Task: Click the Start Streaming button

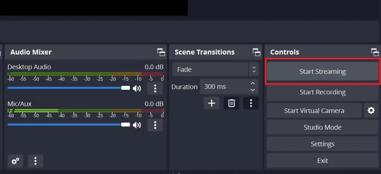Action: [323, 71]
